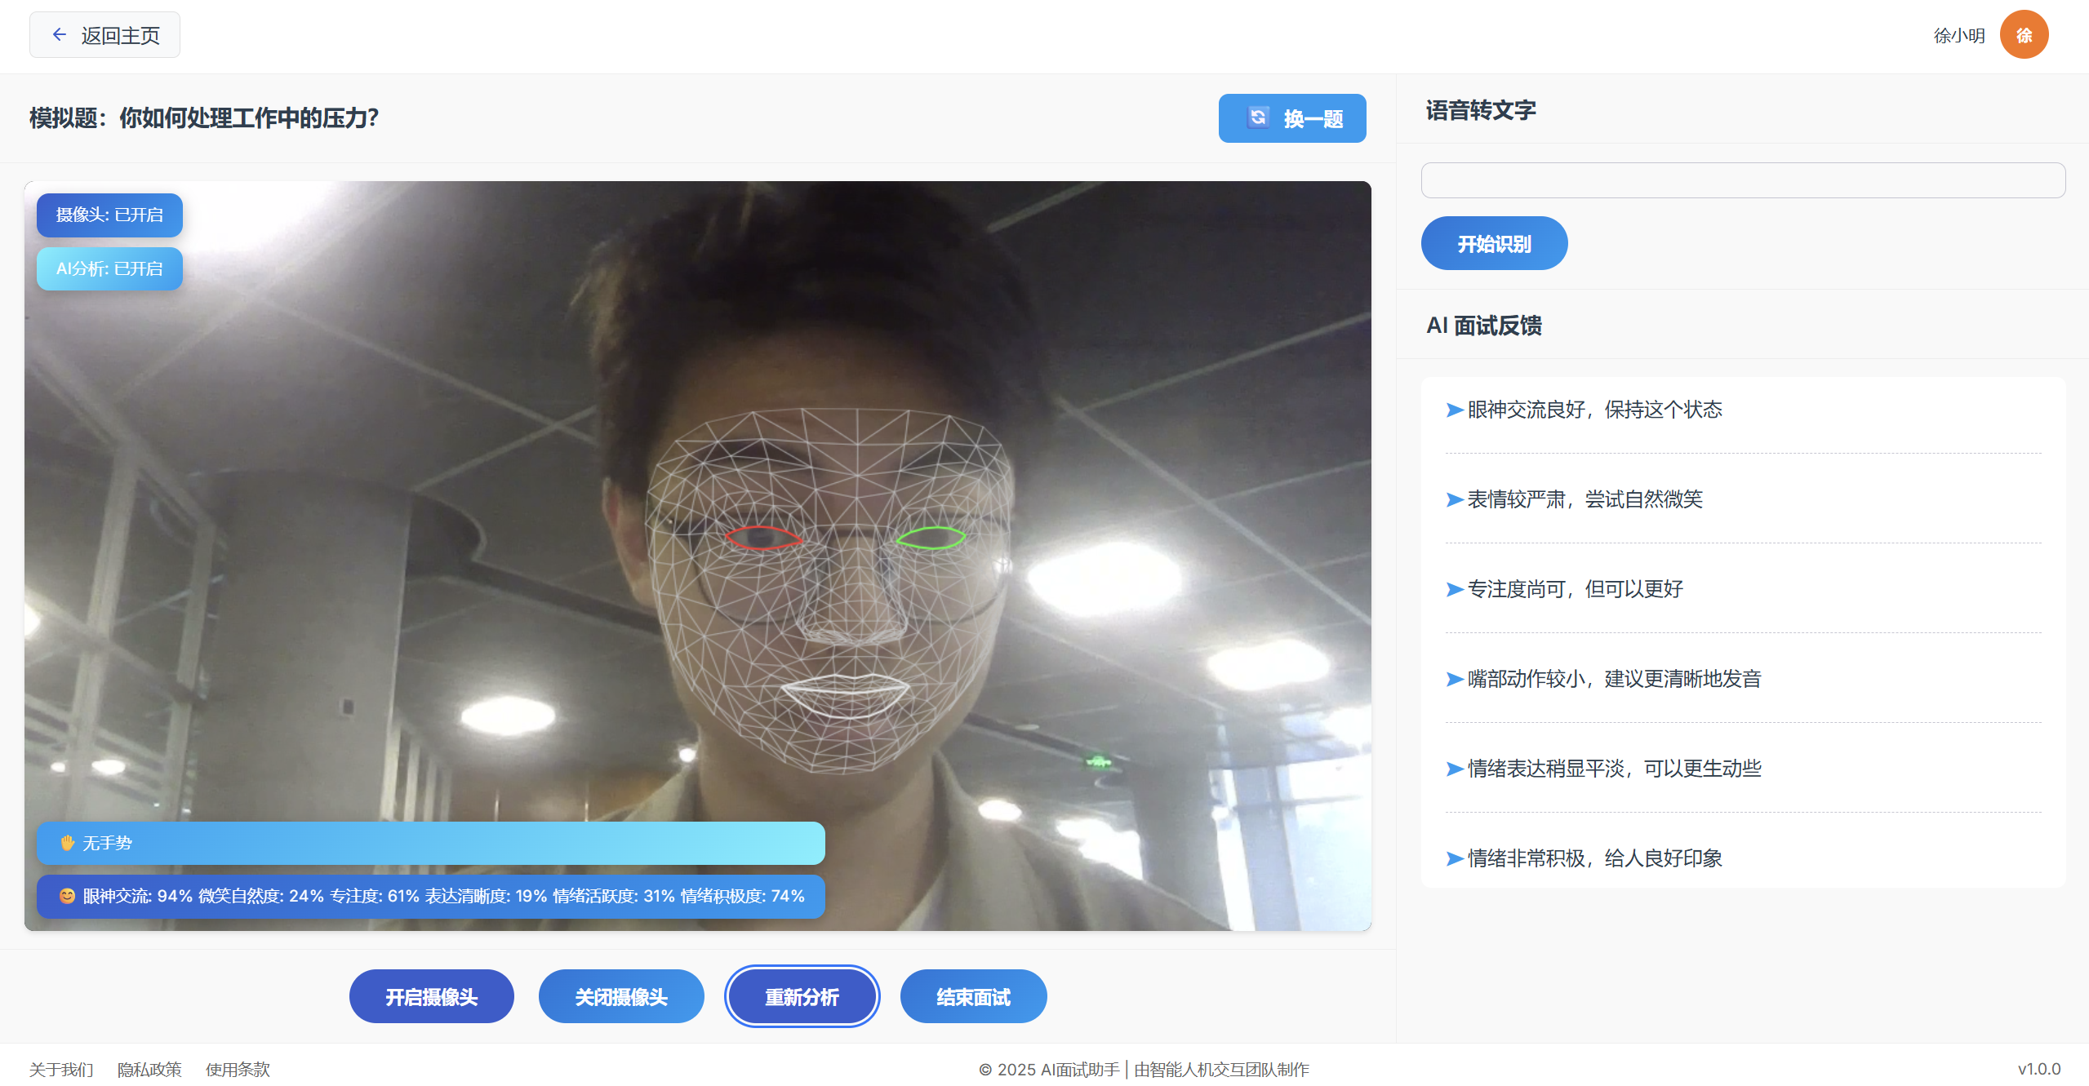Click 语音转文字 heading

(1480, 109)
